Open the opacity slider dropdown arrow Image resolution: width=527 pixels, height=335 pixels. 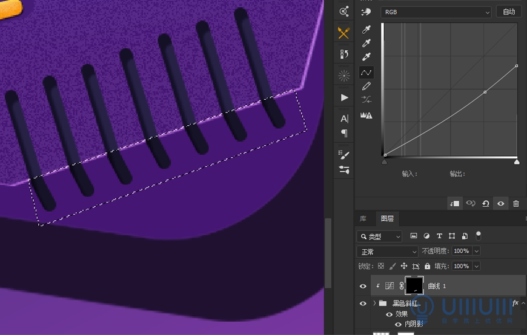point(476,251)
